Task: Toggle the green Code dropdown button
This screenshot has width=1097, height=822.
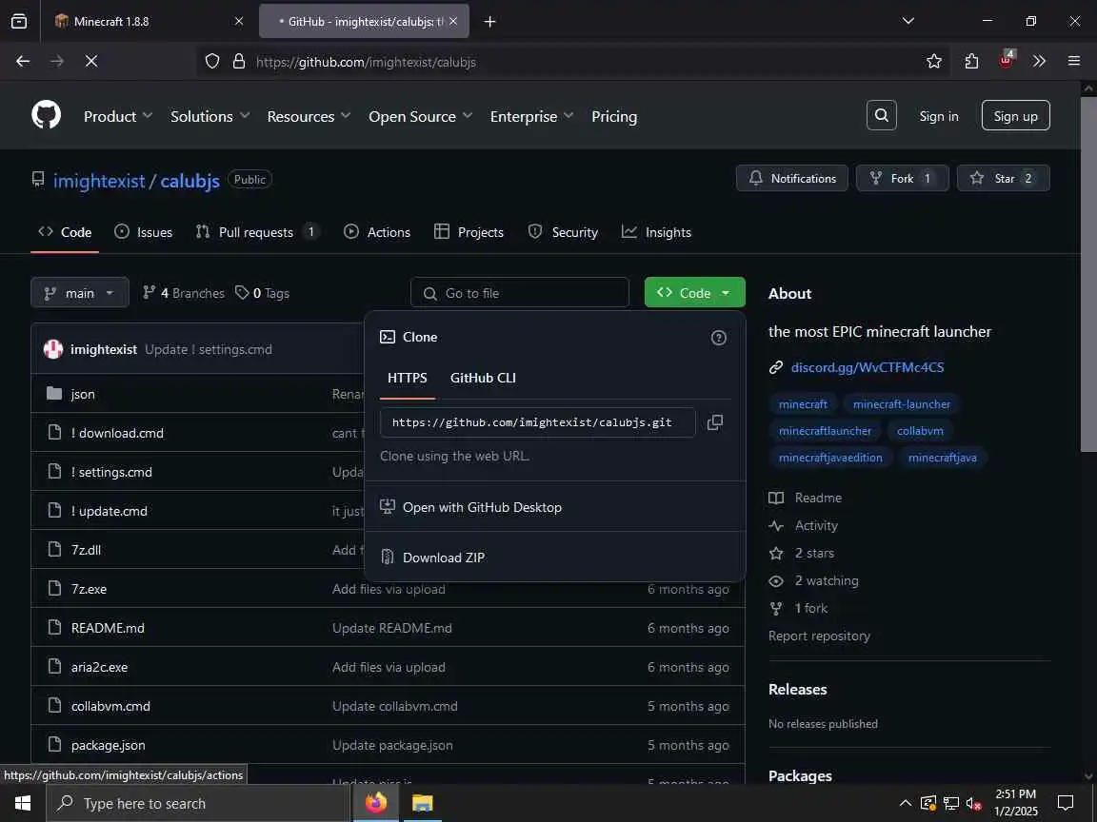Action: point(695,293)
